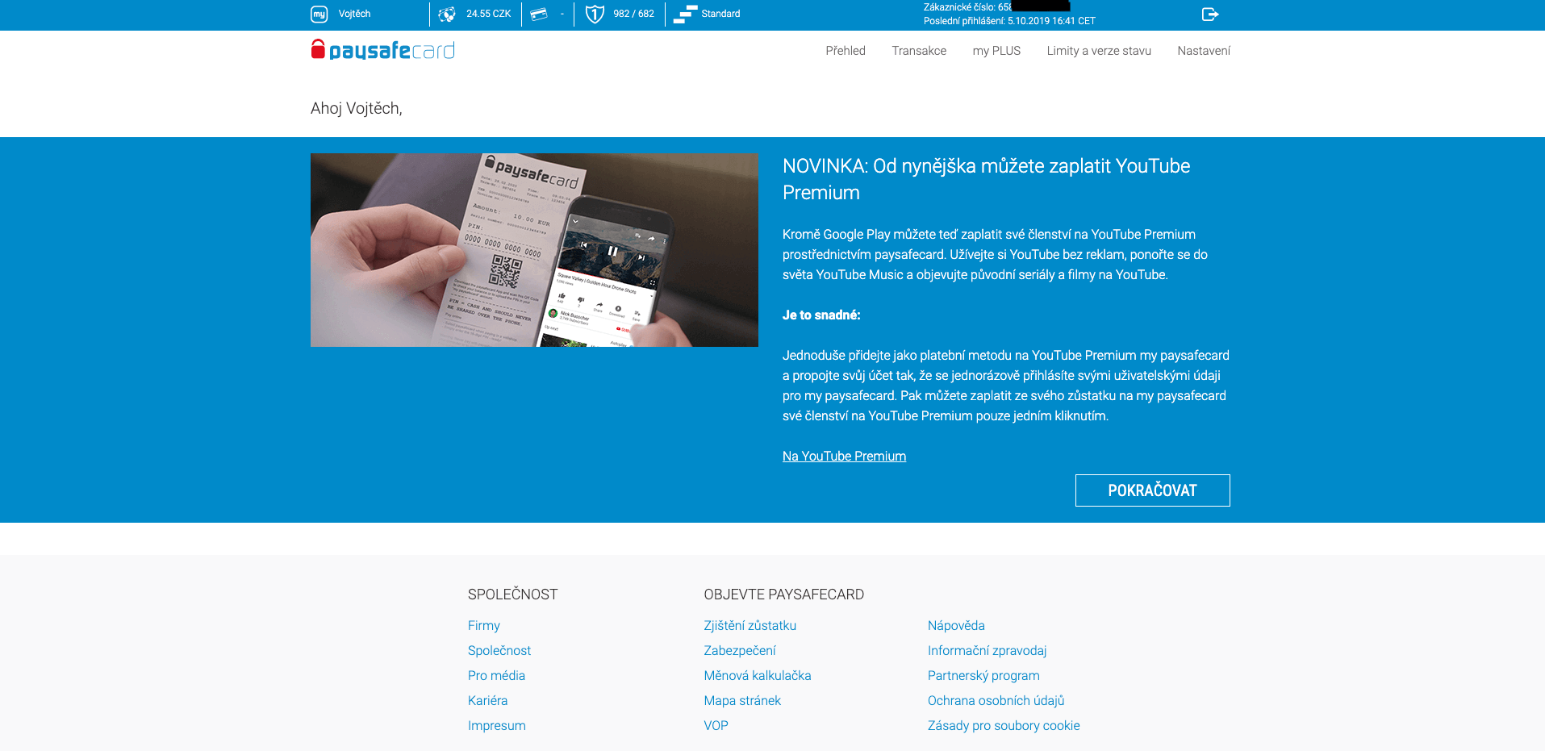This screenshot has height=751, width=1545.
Task: Open the VOP link
Action: click(716, 726)
